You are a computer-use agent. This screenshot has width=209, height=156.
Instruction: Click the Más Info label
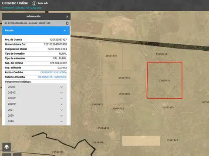[x=43, y=3]
